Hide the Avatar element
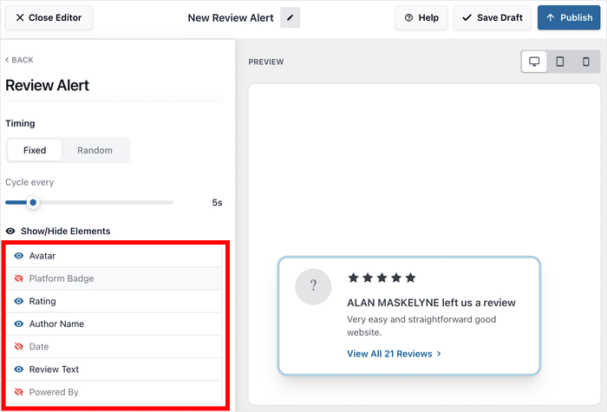Screen dimensions: 607x412 pos(19,256)
